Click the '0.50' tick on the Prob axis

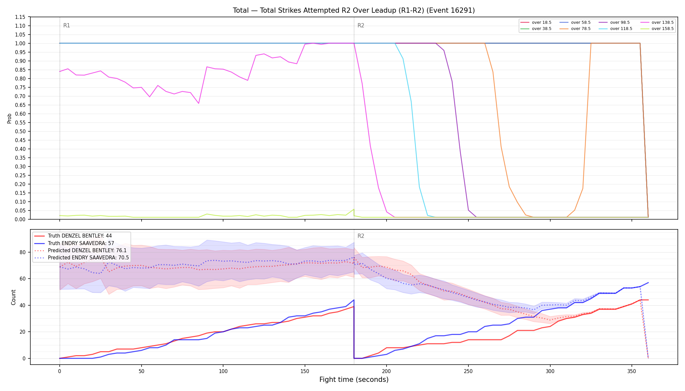tap(20, 131)
